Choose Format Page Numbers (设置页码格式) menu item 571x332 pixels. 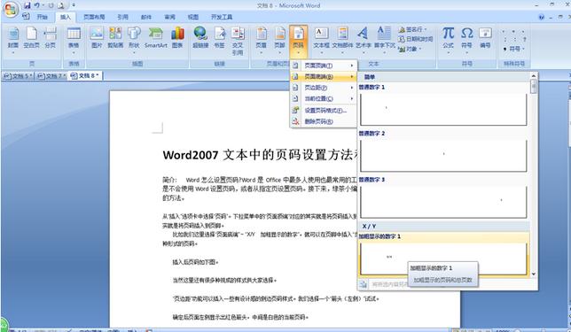323,111
